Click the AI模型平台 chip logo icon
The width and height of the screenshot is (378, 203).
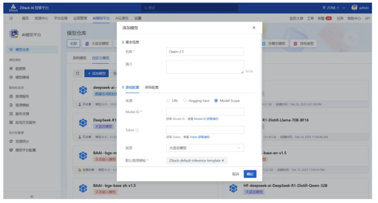[14, 34]
